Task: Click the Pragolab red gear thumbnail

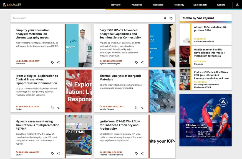Action: point(185,57)
